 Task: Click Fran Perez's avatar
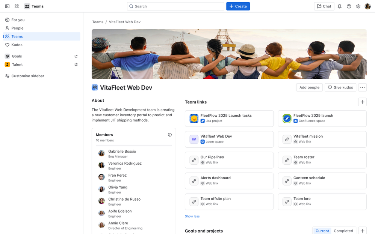pos(102,177)
